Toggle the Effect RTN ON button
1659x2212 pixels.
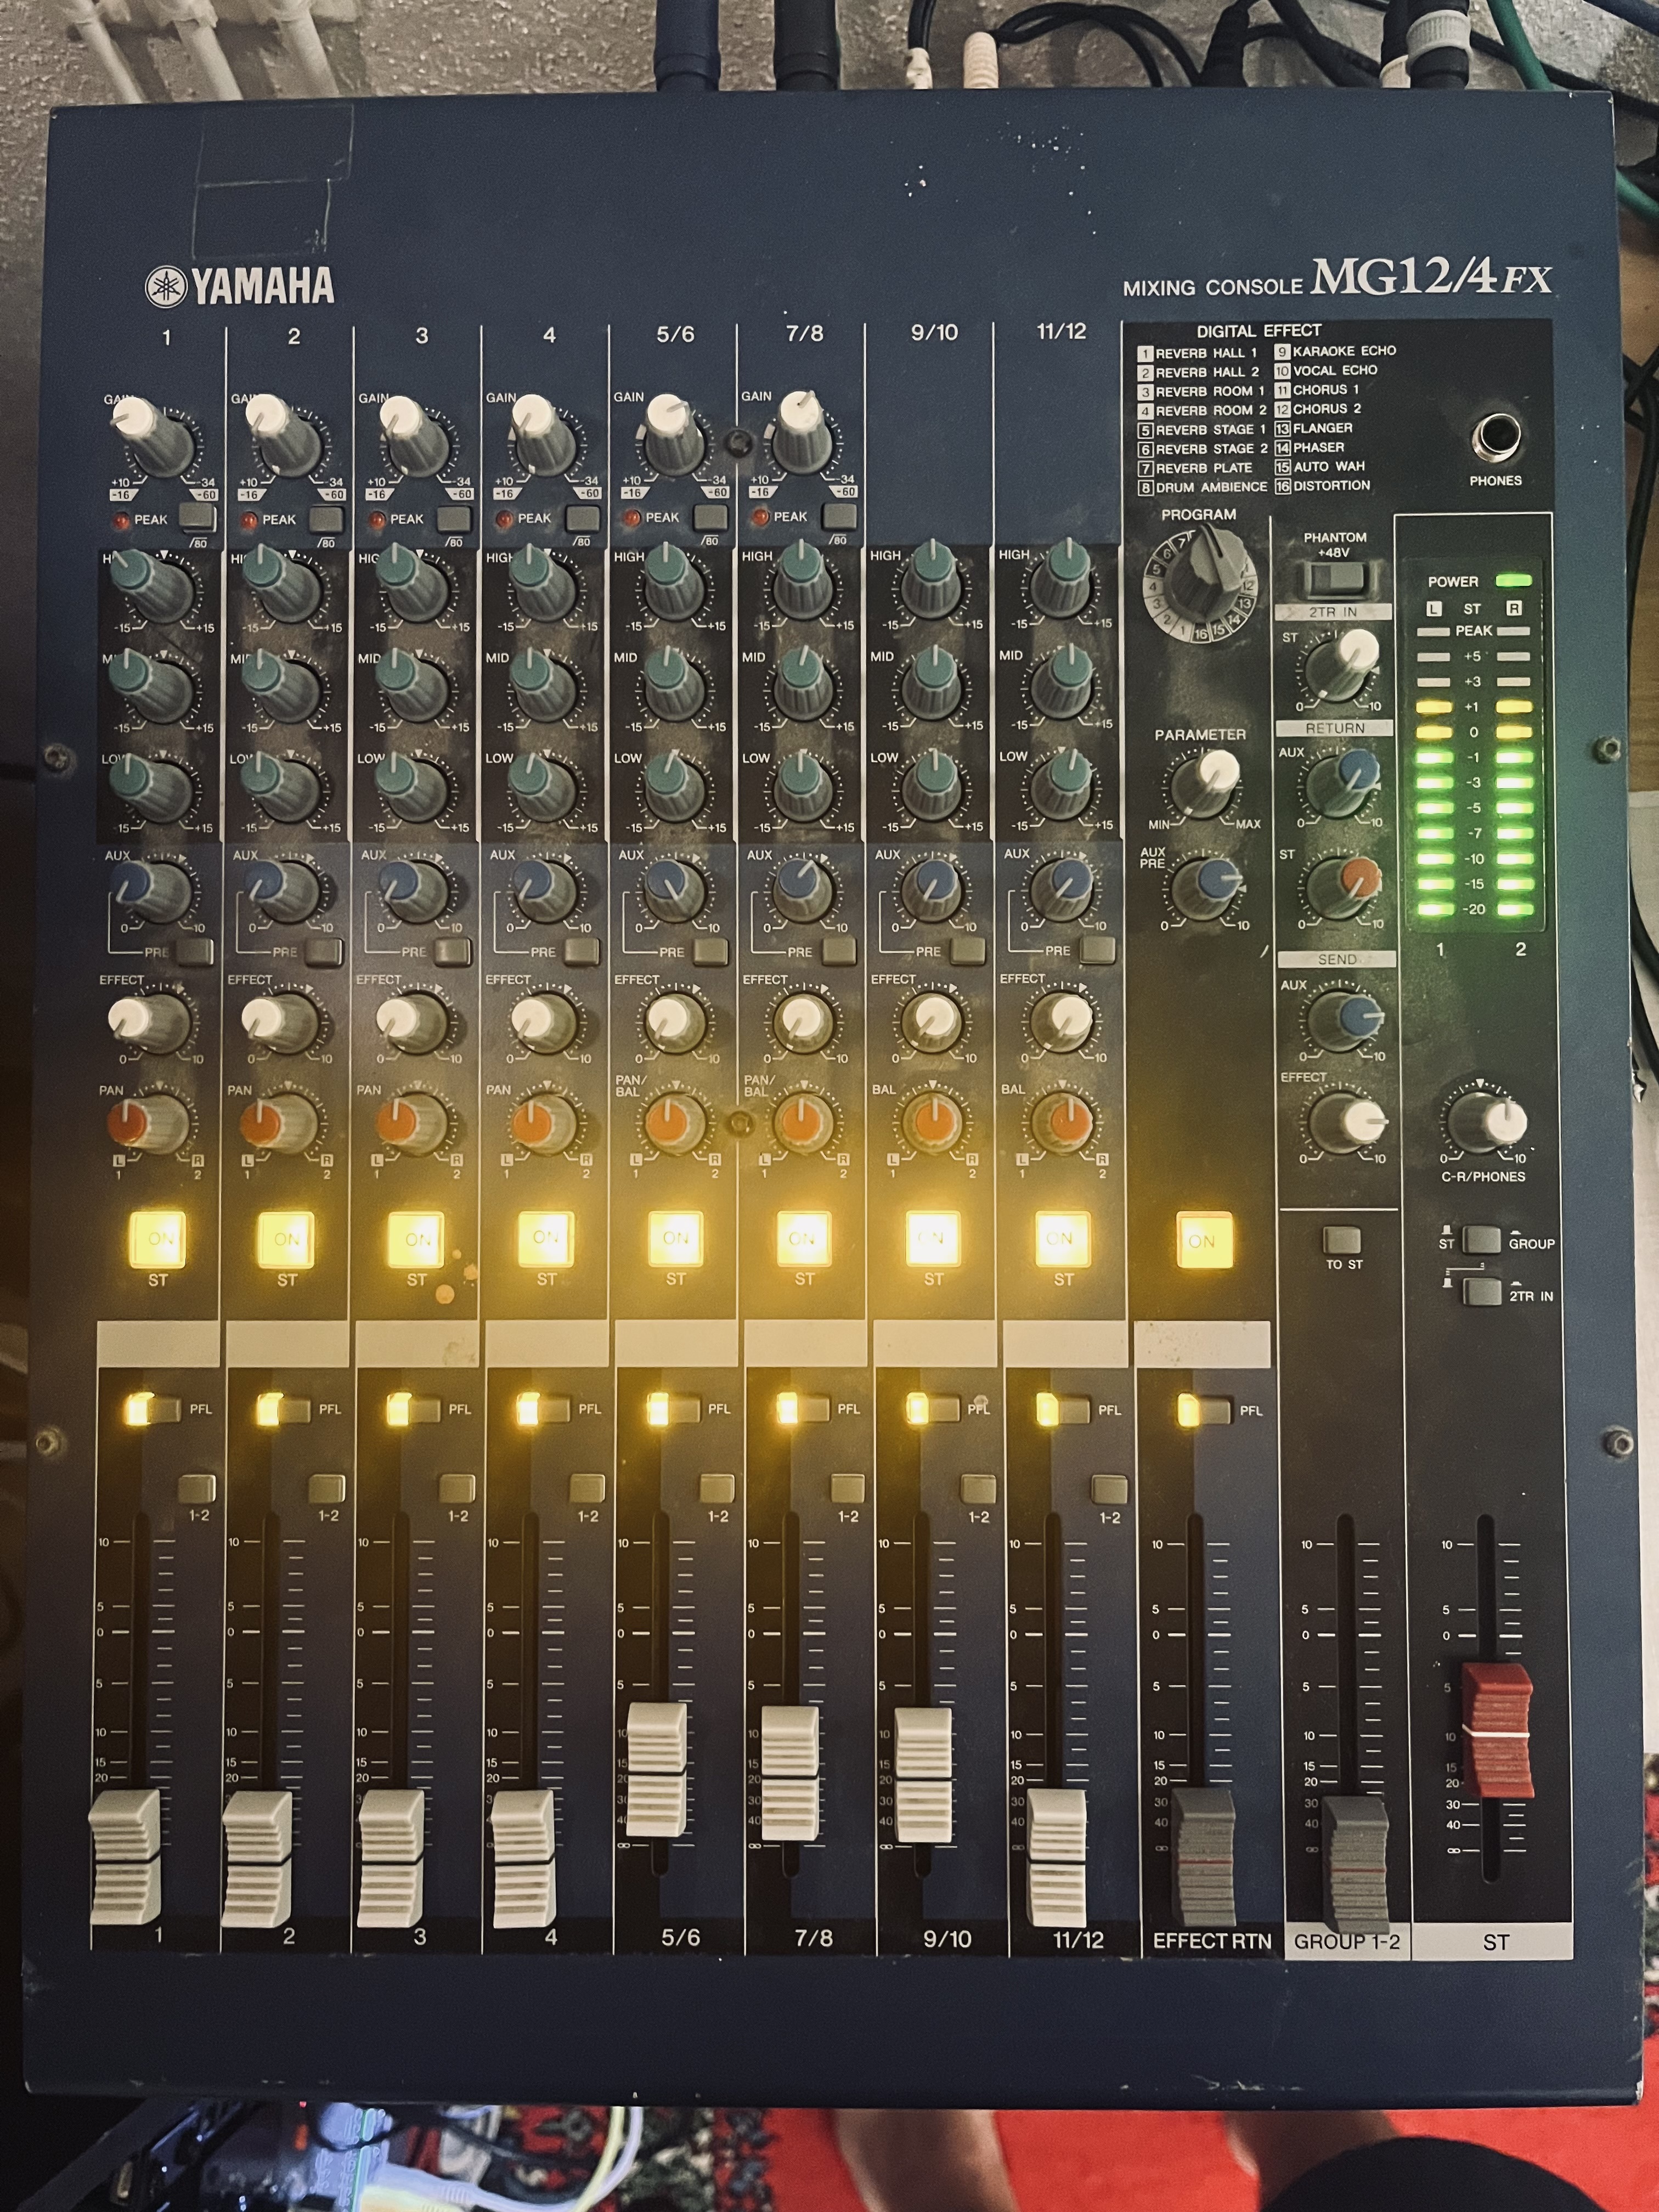click(1204, 1240)
